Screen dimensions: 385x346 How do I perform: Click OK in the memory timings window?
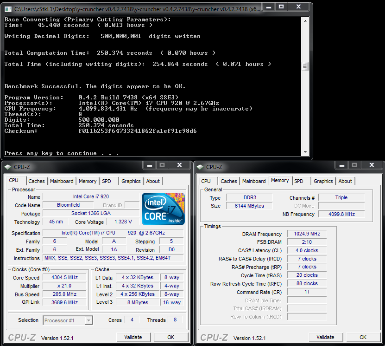point(363,337)
